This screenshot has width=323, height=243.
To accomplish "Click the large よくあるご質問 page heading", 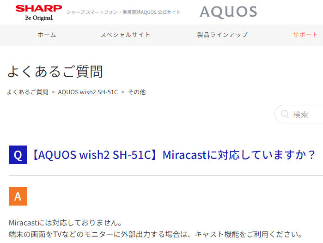I will [55, 72].
